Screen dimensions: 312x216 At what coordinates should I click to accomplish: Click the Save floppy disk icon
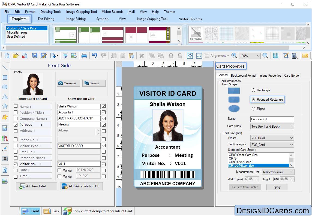pos(35,56)
